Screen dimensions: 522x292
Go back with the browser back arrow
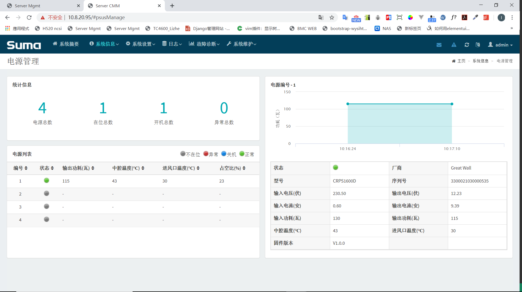coord(7,18)
